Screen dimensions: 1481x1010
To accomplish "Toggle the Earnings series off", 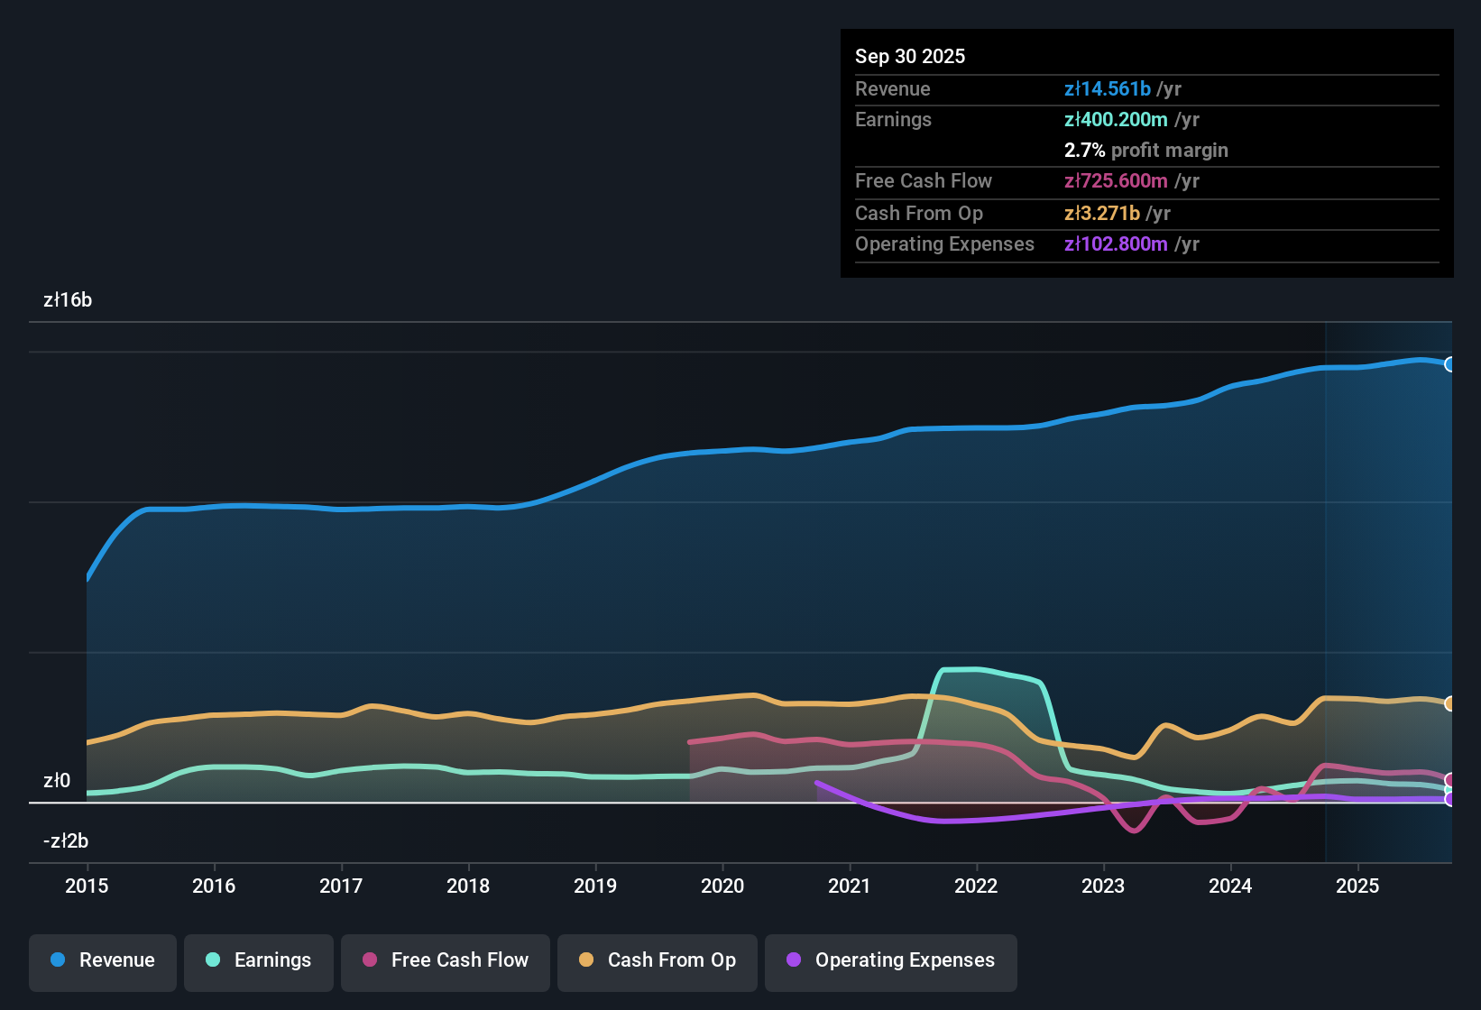I will [x=258, y=960].
